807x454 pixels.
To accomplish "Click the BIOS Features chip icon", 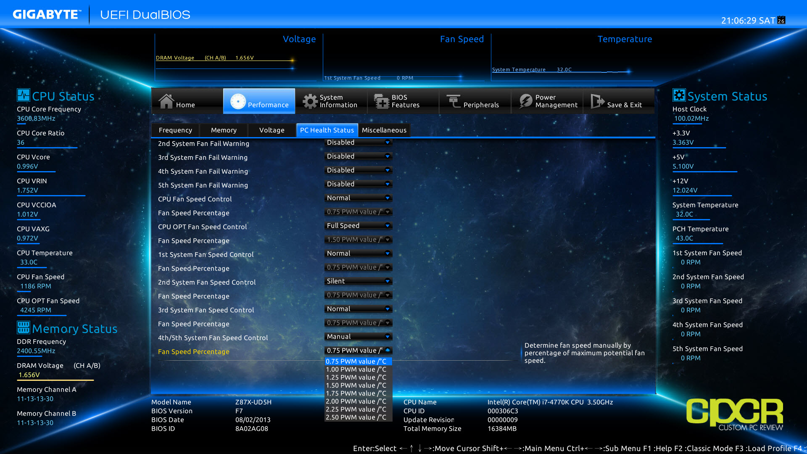I will click(382, 101).
